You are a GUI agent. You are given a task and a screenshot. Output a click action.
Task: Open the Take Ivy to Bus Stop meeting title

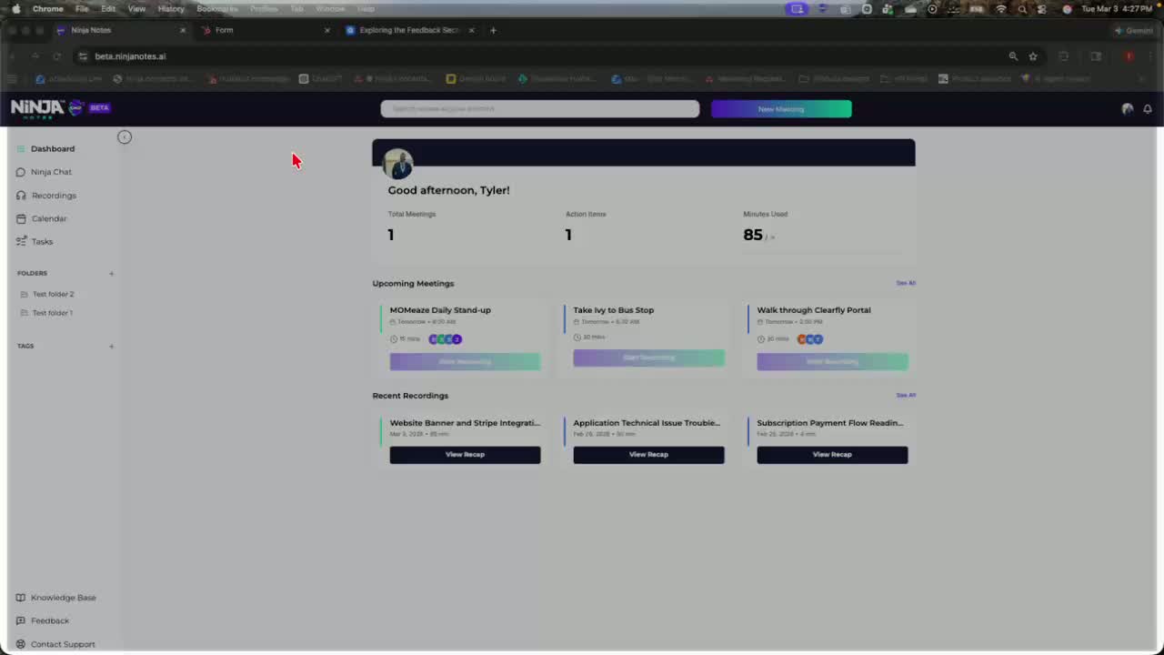tap(614, 310)
